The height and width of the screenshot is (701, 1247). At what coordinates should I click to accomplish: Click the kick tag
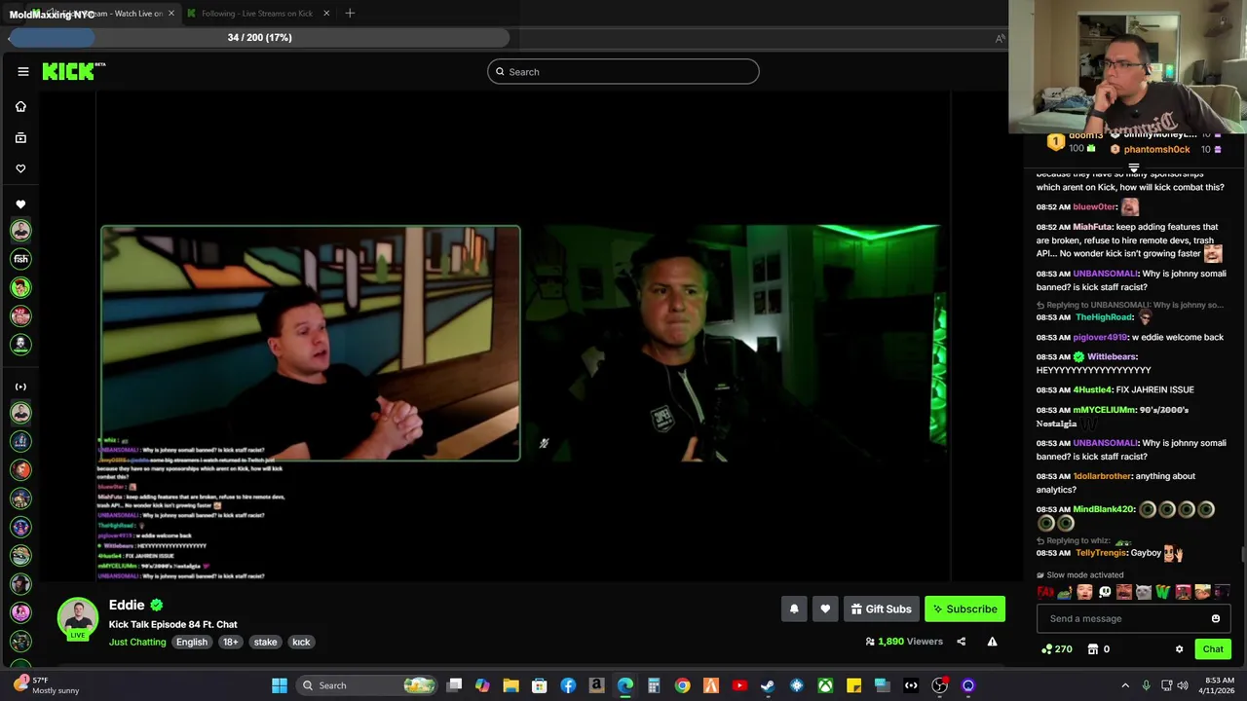click(301, 642)
